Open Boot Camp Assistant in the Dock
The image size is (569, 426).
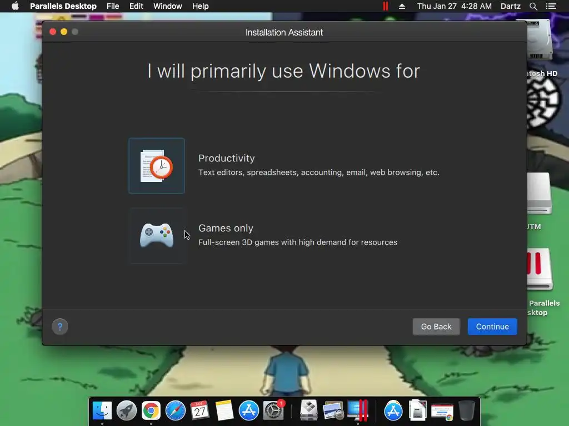309,410
